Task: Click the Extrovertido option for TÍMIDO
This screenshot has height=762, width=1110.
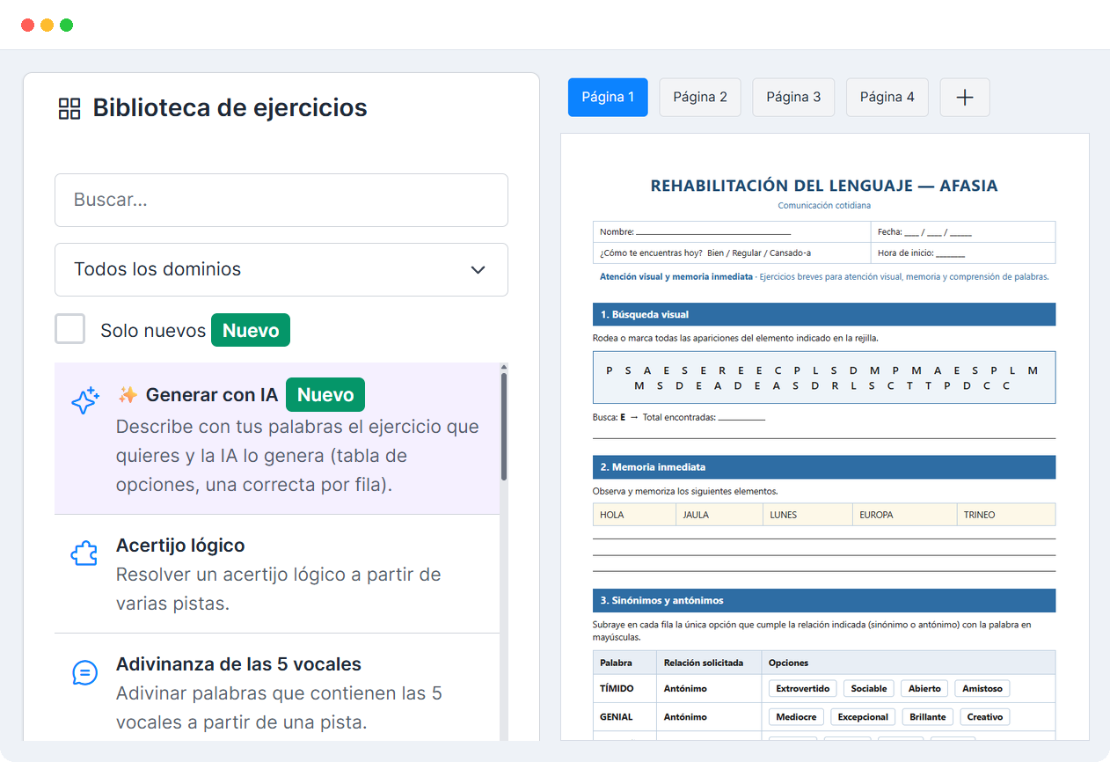Action: coord(802,688)
